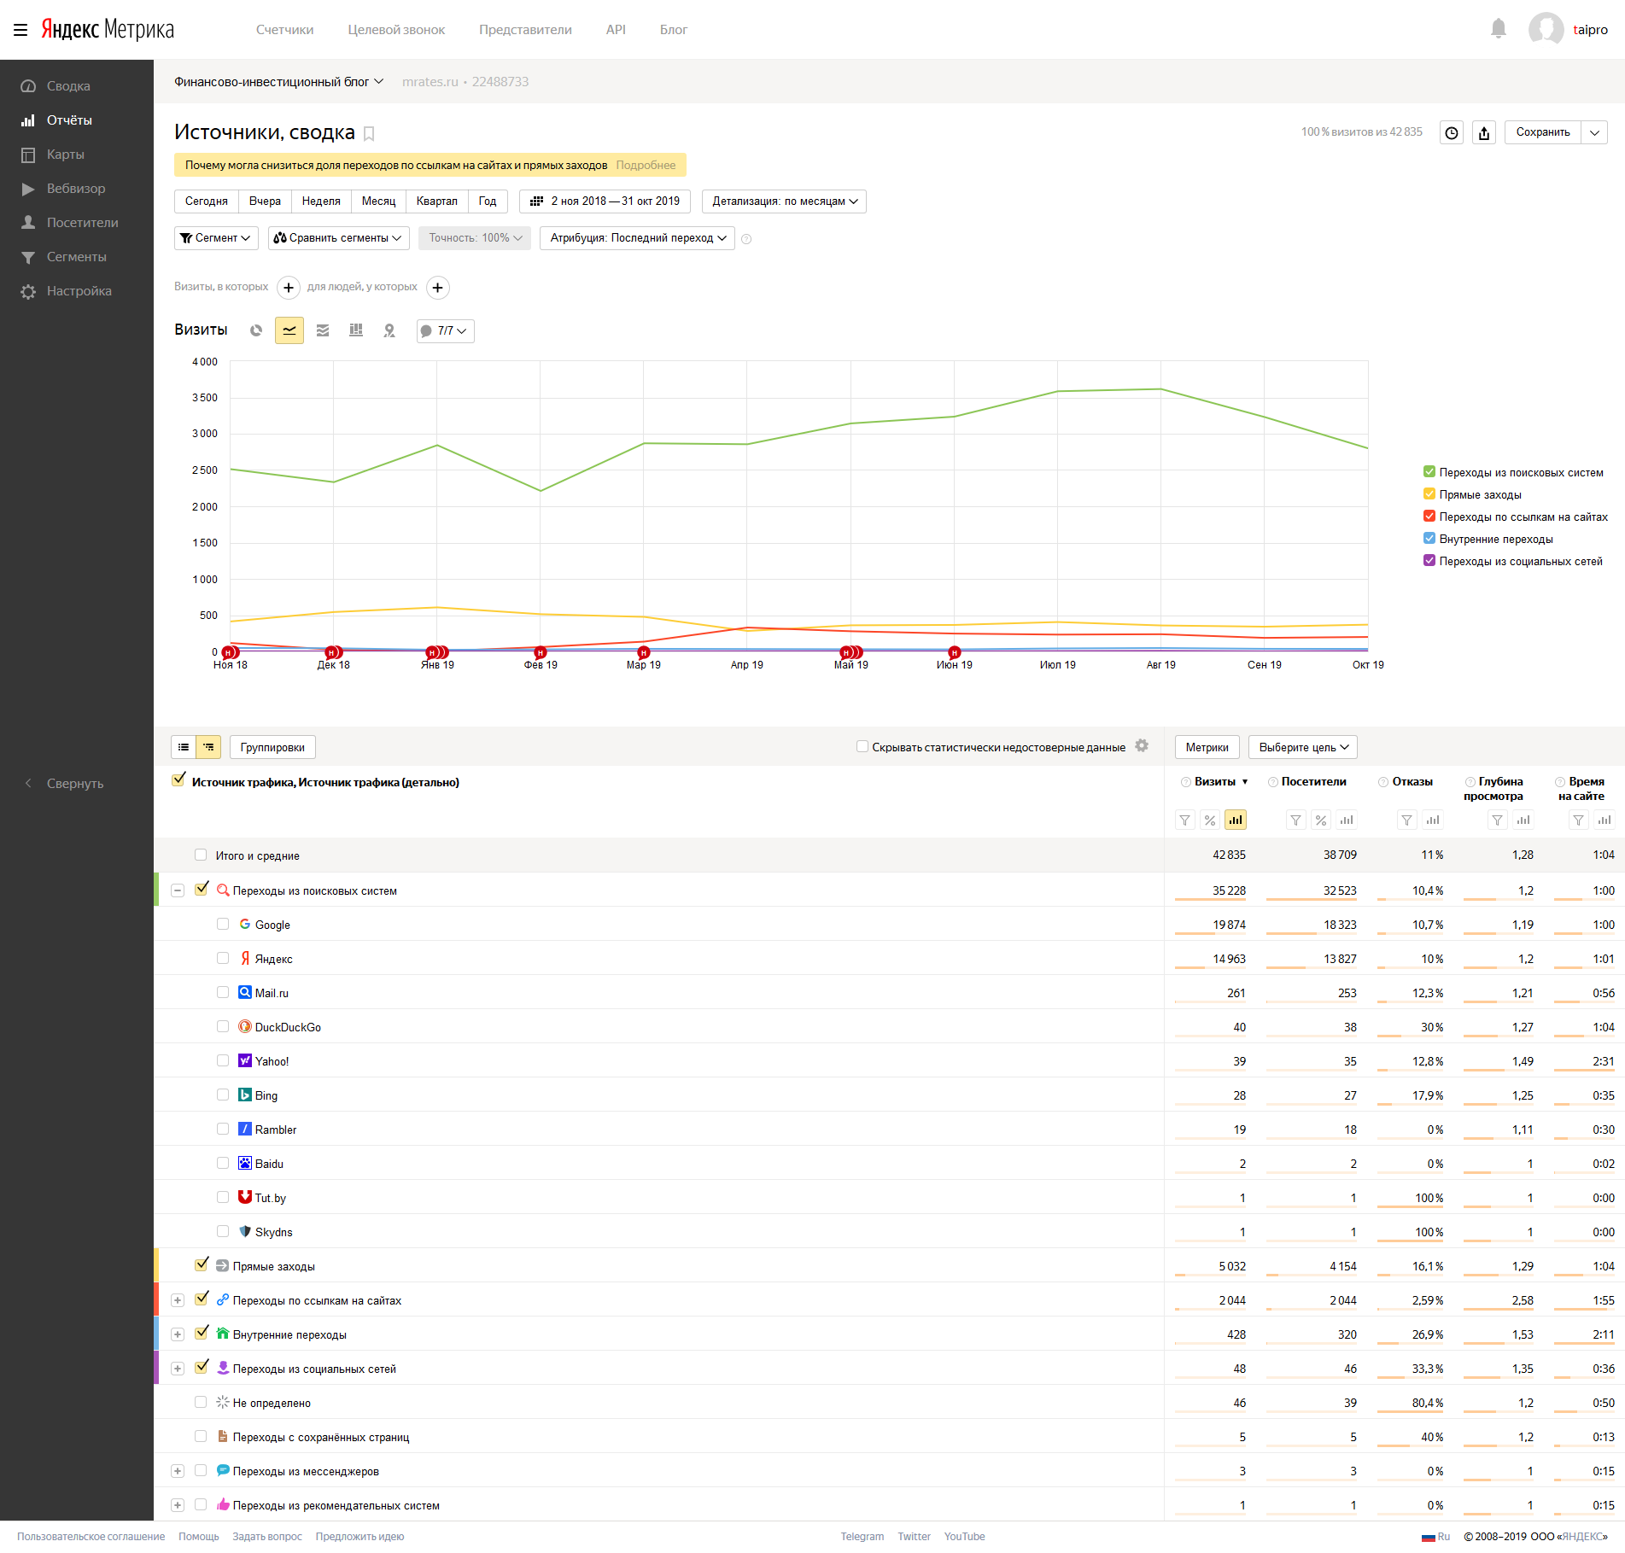Screen dimensions: 1625x1553
Task: Open the Детализация по месяцам dropdown
Action: [x=784, y=201]
